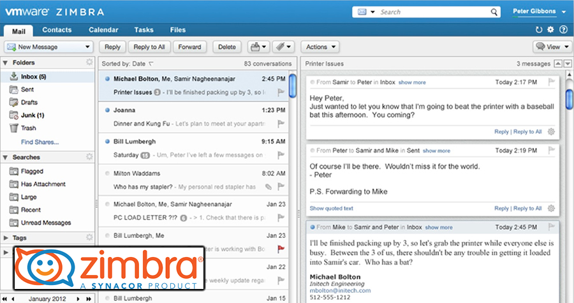Expand the Tags section
Viewport: 574px width, 303px height.
point(6,238)
